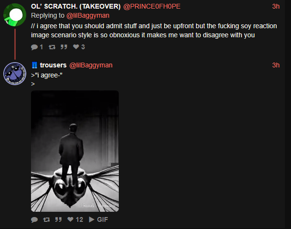Open the black-and-white man GIF image

tap(75, 151)
